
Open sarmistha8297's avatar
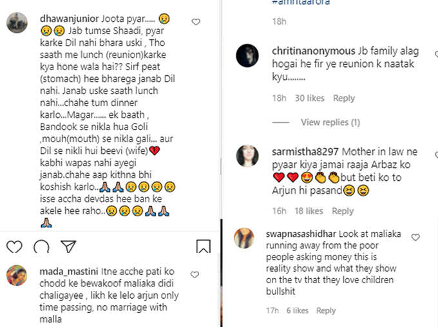[247, 156]
